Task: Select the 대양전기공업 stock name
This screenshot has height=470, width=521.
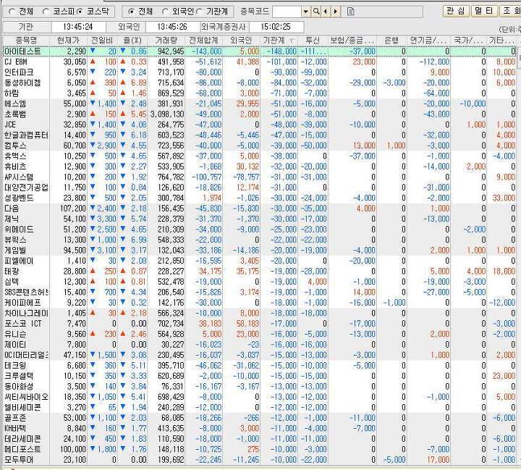Action: coord(26,188)
